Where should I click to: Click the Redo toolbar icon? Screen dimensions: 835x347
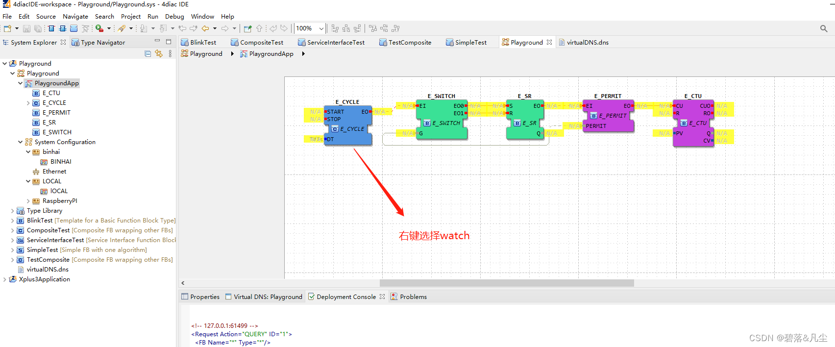[284, 28]
